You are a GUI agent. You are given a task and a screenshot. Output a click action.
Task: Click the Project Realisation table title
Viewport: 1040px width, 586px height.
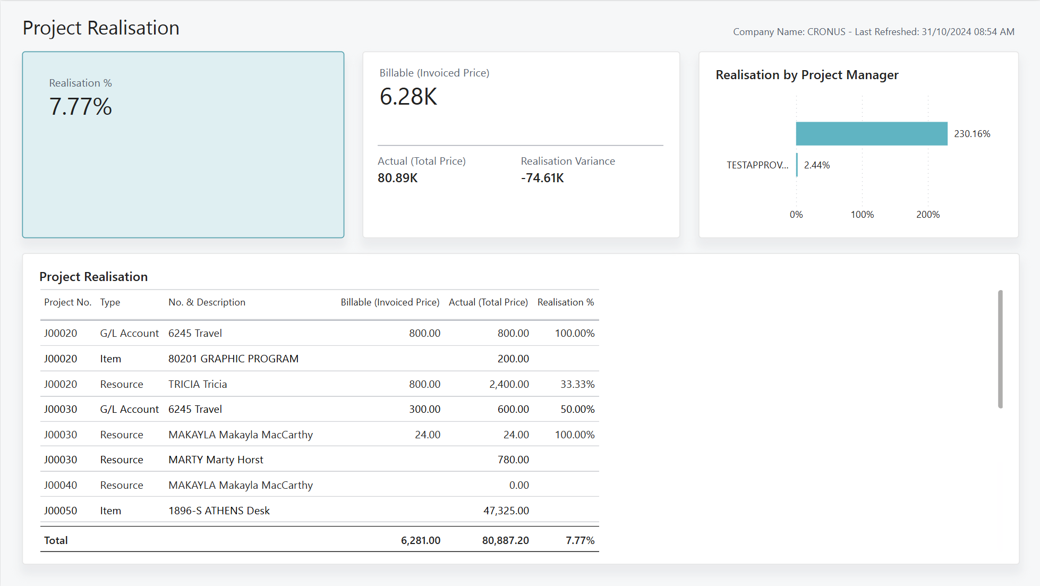tap(93, 277)
